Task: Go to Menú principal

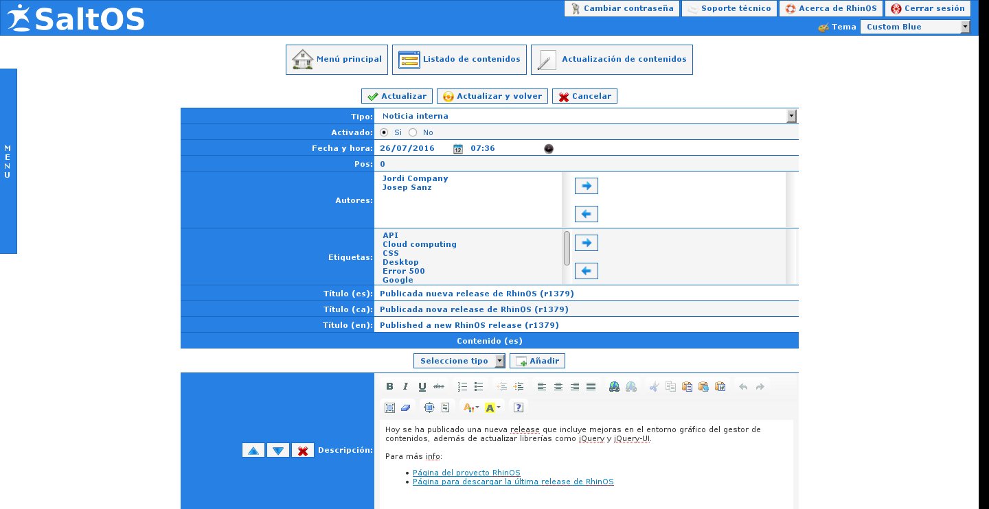Action: [337, 60]
